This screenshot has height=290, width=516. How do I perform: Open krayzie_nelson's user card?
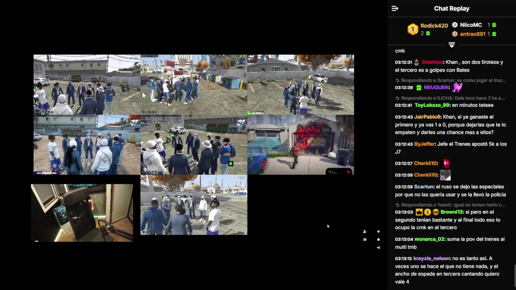[x=431, y=258]
